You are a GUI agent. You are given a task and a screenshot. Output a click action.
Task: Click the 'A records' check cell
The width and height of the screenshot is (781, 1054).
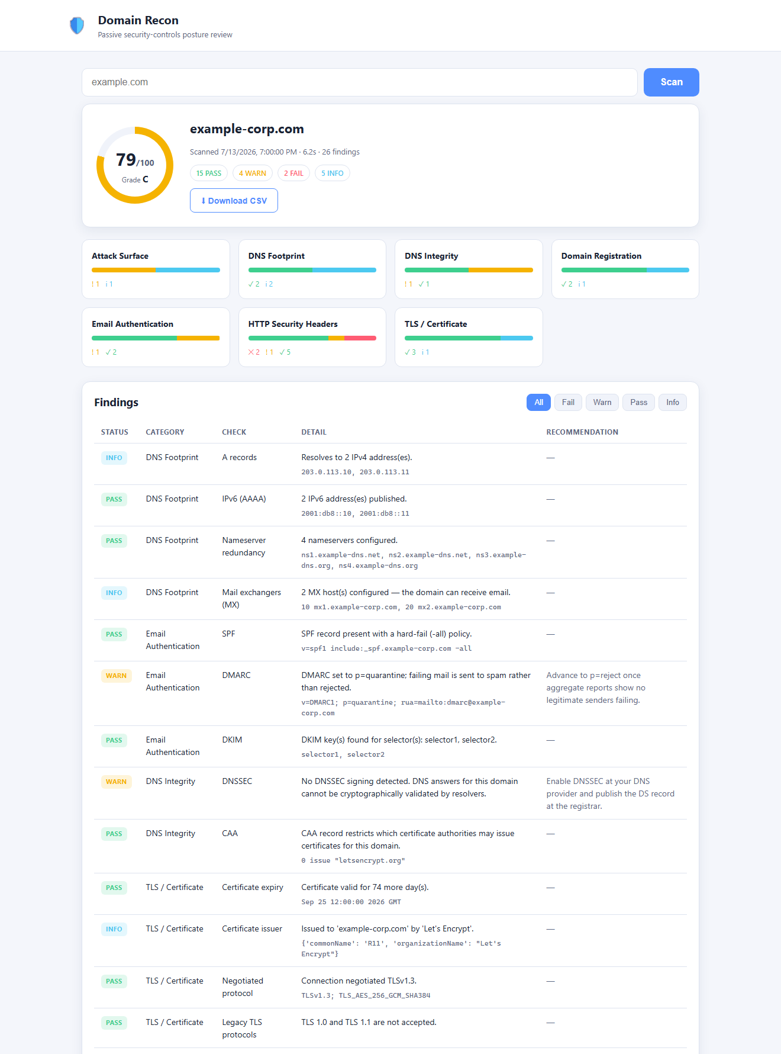click(240, 458)
